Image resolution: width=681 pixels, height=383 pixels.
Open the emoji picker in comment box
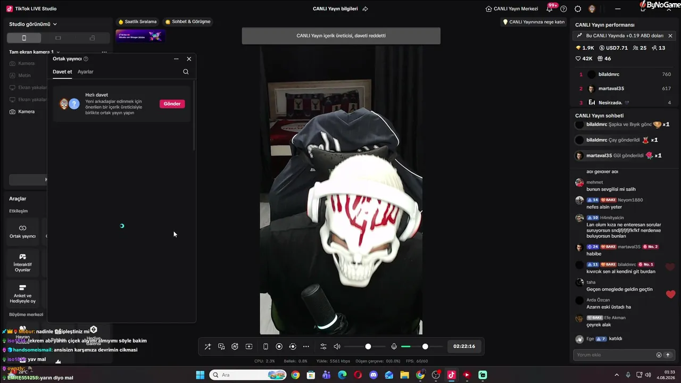click(x=659, y=355)
